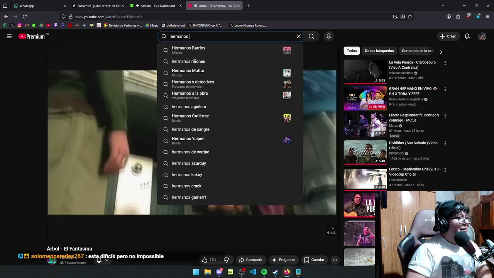Open 'Divididos | San Saltarín' video title

point(413,145)
